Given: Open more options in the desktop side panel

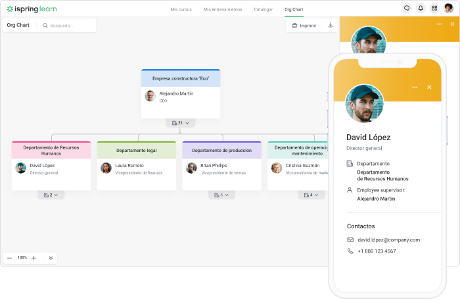Looking at the screenshot, I should click(x=439, y=24).
